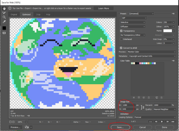This screenshot has width=179, height=131.
Task: Enable the Interlaced checkbox
Action: [121, 39]
